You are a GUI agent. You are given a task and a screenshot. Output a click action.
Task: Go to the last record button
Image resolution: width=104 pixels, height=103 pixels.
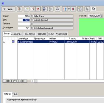coord(26,81)
